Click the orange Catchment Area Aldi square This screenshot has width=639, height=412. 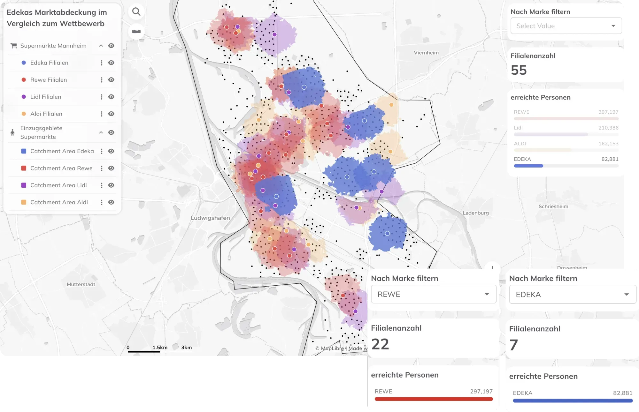24,202
